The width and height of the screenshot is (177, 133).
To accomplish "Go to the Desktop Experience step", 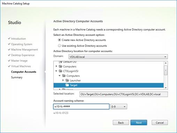I will 23,55.
